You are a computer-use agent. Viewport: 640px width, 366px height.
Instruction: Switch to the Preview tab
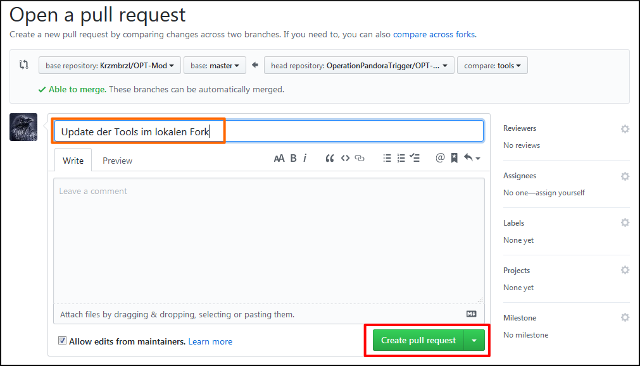117,161
